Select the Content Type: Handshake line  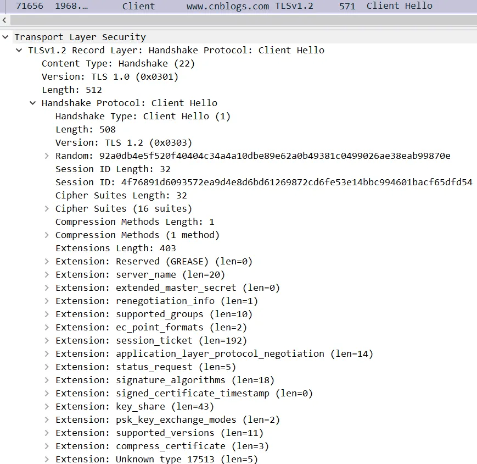118,64
